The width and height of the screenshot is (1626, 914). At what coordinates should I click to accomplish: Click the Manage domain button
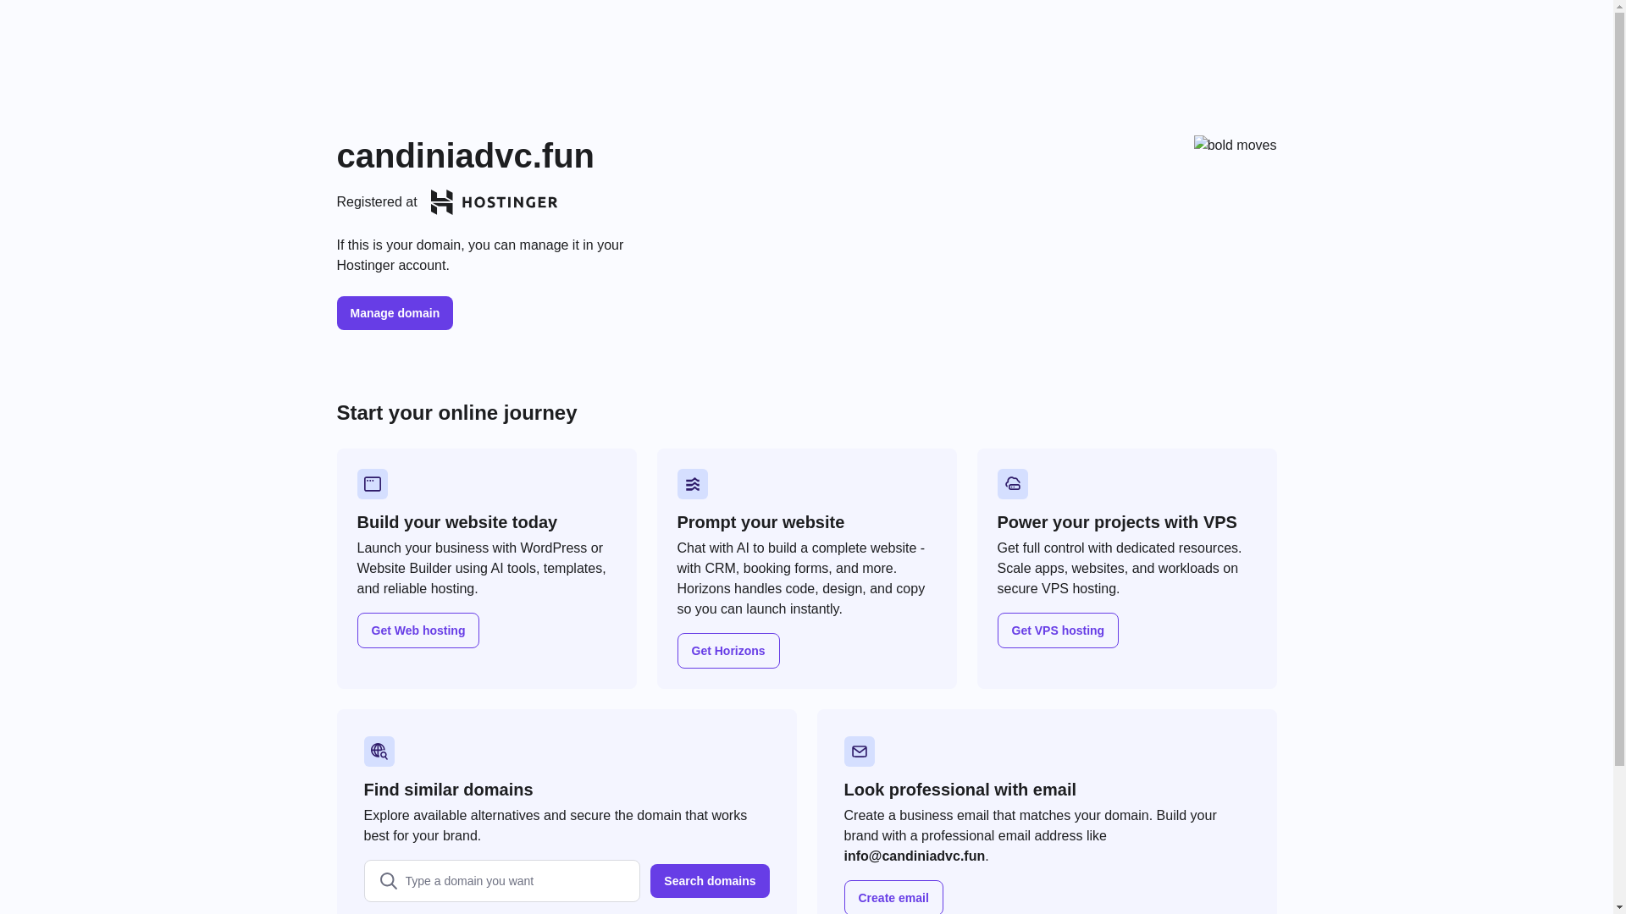395,313
